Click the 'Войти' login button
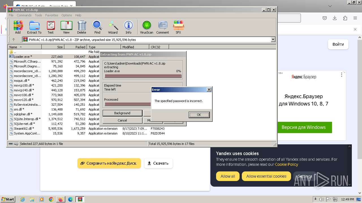This screenshot has width=362, height=203. click(338, 44)
